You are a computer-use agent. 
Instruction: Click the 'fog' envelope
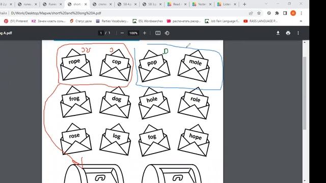(x=154, y=140)
